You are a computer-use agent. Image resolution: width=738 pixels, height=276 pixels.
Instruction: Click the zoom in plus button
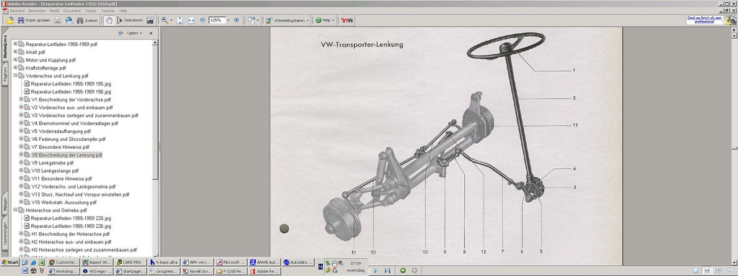click(x=236, y=20)
